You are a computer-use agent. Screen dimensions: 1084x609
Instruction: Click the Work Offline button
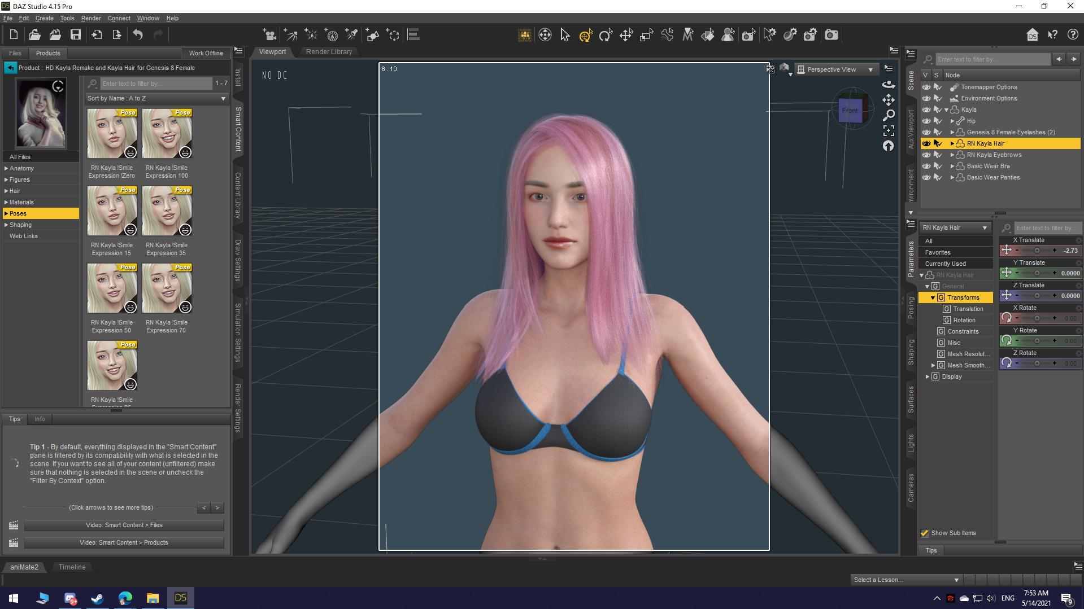(206, 53)
